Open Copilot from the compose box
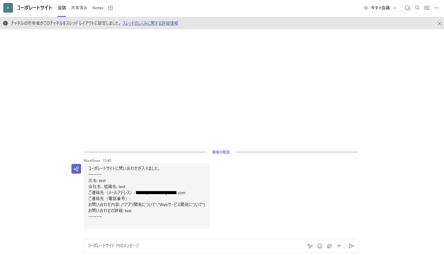 329,246
